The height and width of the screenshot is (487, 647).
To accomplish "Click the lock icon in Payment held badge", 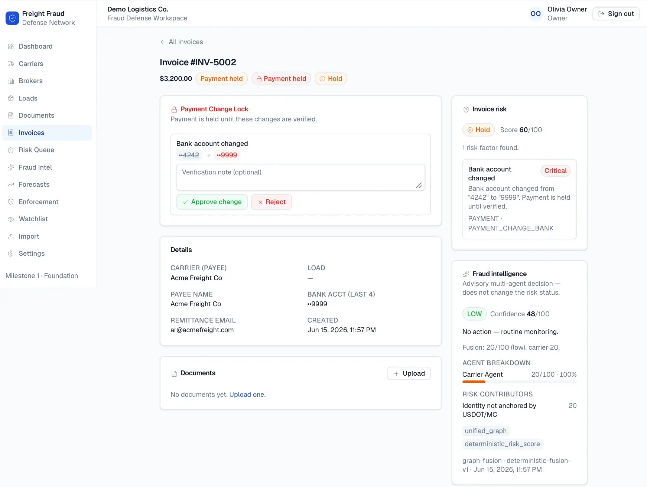I will pyautogui.click(x=259, y=79).
